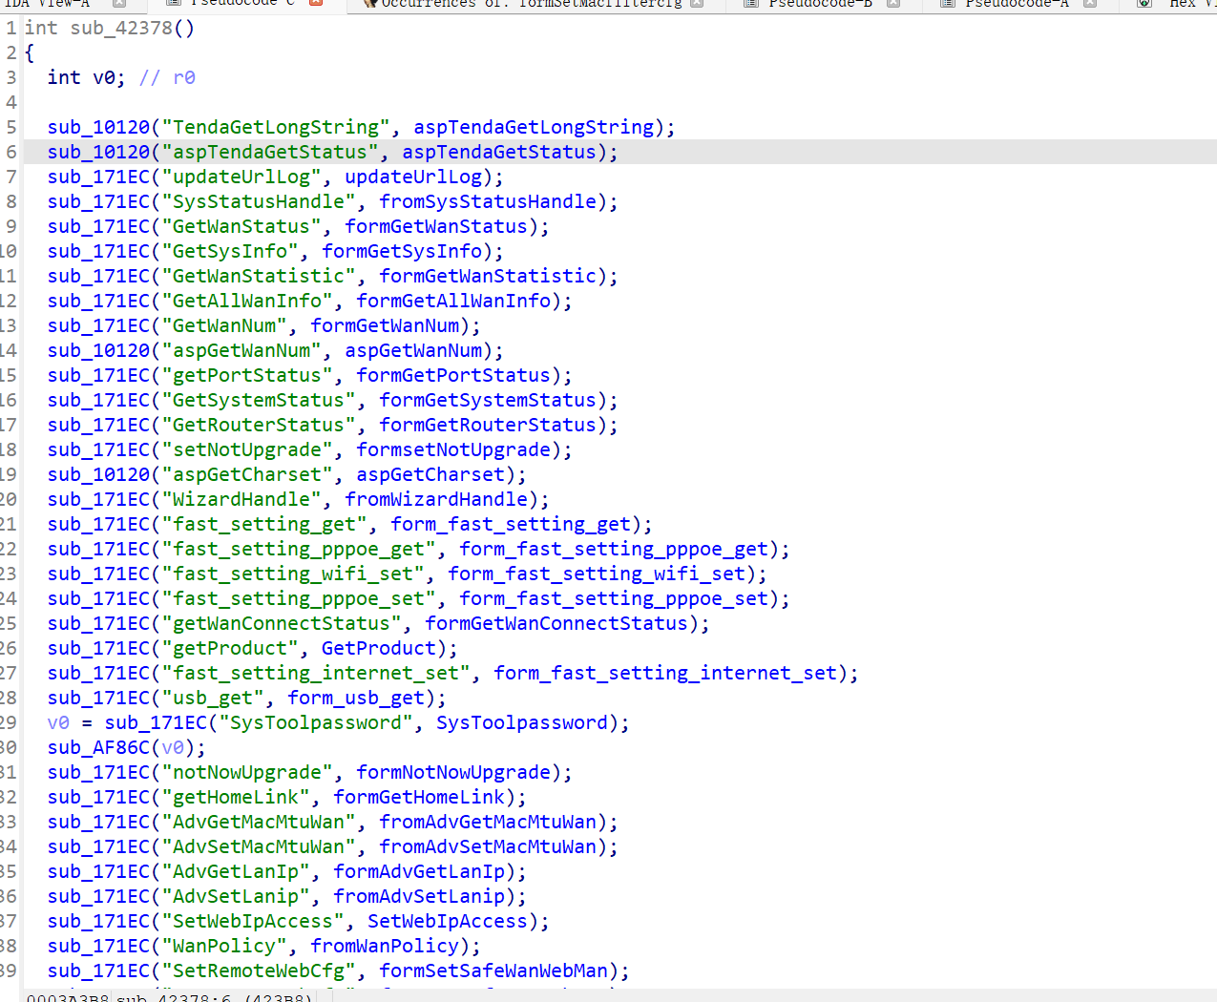Image resolution: width=1217 pixels, height=1002 pixels.
Task: Click the "updateUrlLog" string literal
Action: (x=242, y=177)
